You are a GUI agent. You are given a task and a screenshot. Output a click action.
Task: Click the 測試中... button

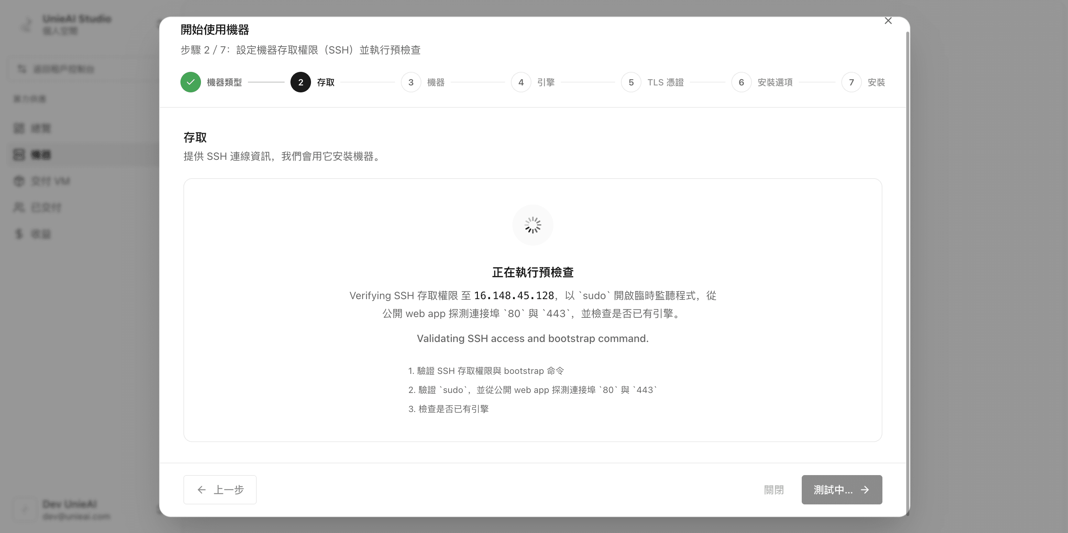point(842,489)
